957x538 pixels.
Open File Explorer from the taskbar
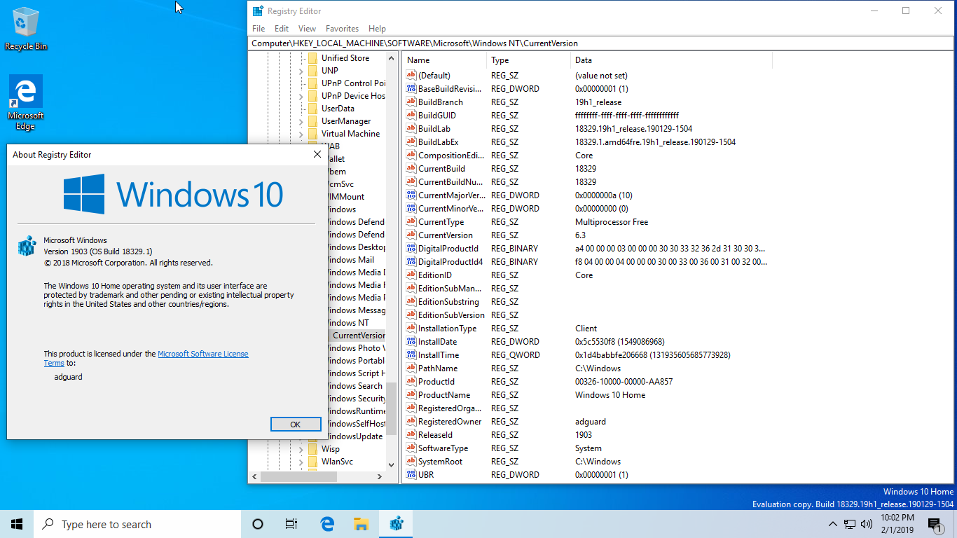(361, 524)
